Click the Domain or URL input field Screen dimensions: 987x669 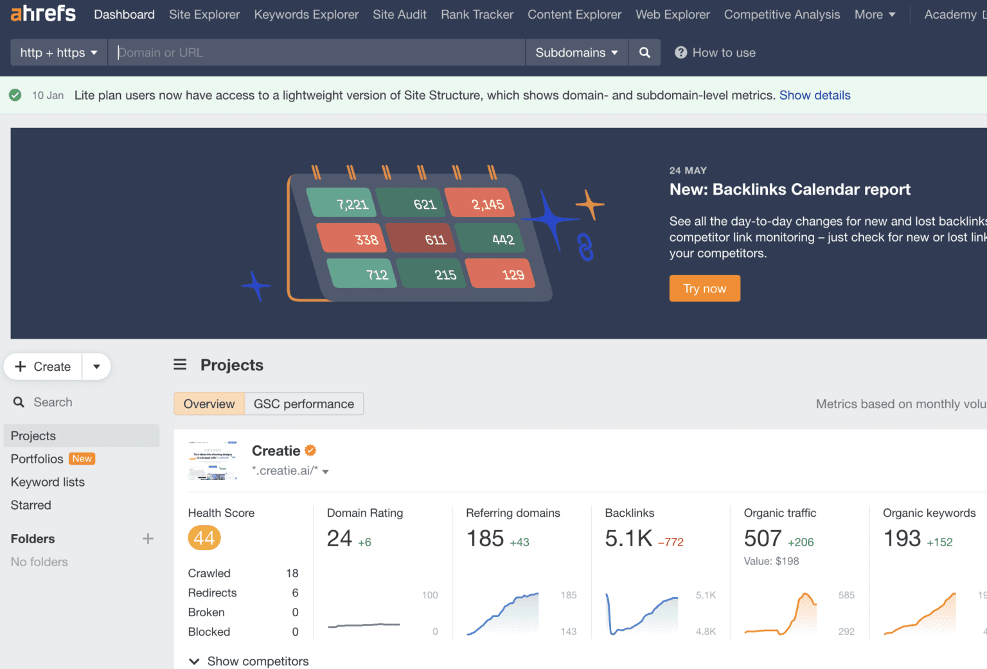(317, 53)
